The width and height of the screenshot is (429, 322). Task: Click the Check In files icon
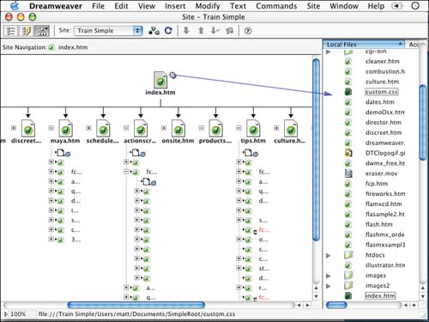pos(230,30)
